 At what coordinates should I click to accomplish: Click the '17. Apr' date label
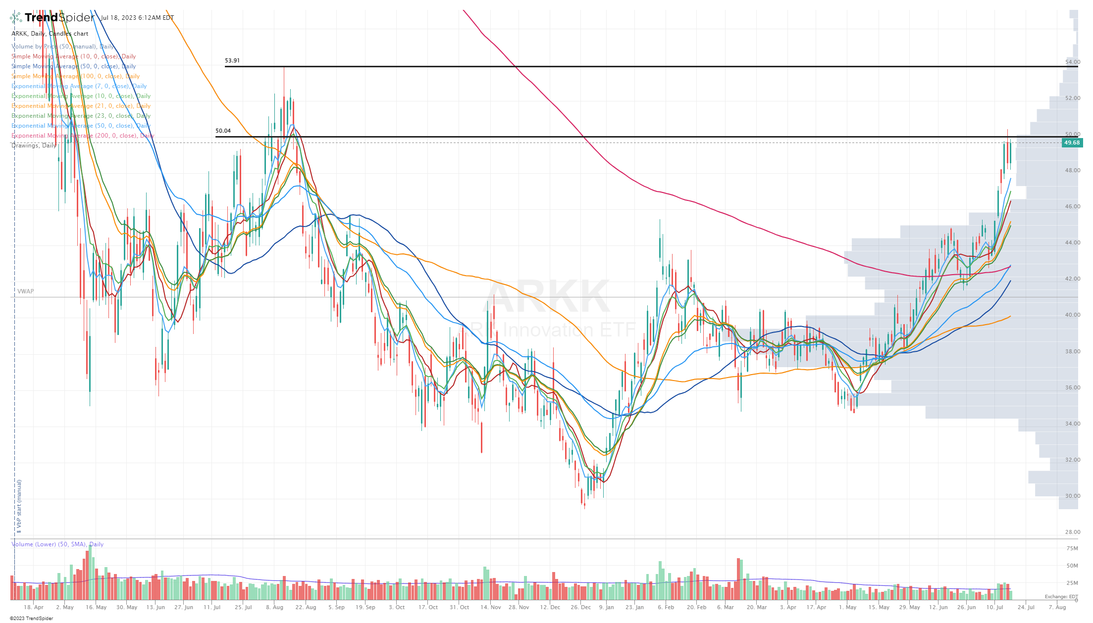tap(816, 608)
